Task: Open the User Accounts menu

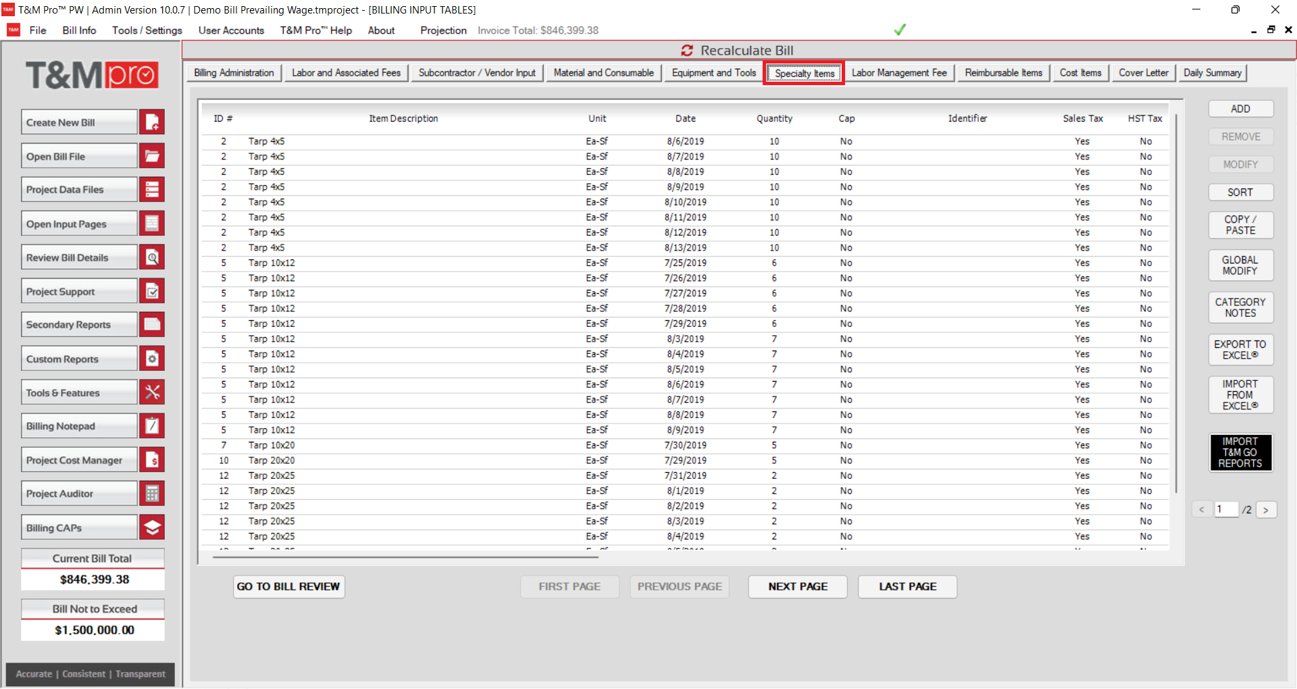Action: [231, 30]
